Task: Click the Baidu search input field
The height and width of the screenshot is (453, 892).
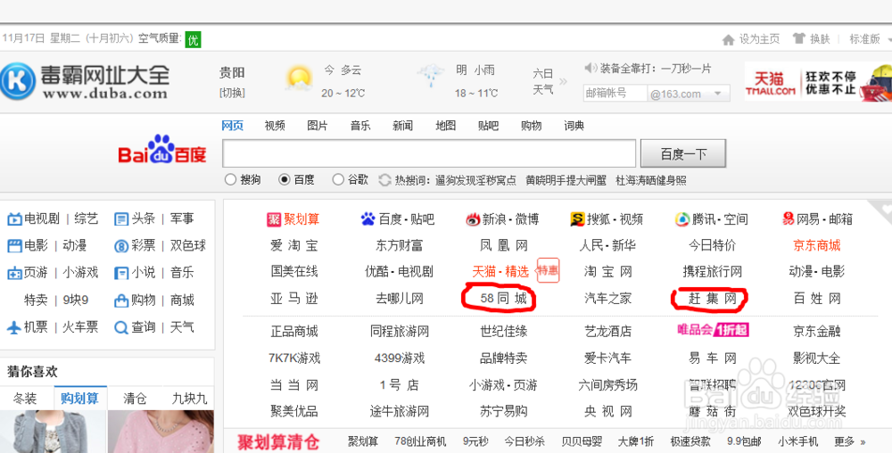Action: point(429,153)
